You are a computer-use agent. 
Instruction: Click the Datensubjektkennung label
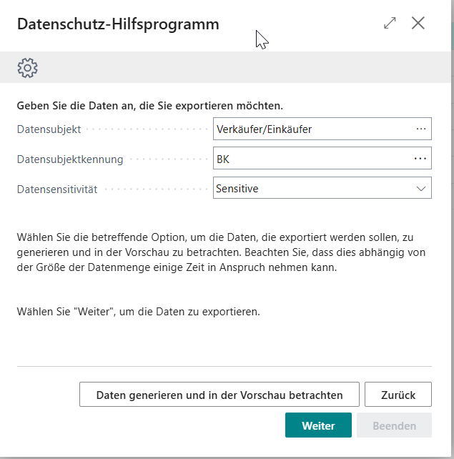click(x=70, y=159)
